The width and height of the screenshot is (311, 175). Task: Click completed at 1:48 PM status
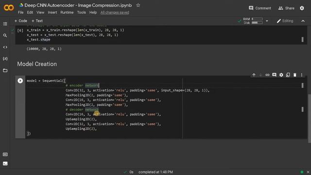[155, 172]
